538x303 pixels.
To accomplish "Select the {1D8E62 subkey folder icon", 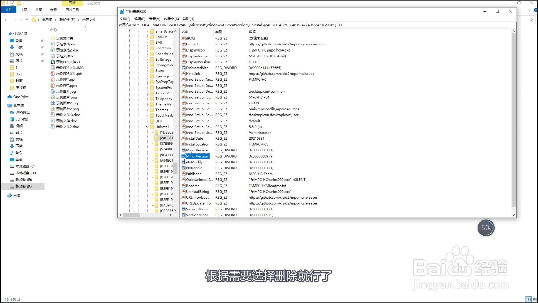I will pos(156,133).
